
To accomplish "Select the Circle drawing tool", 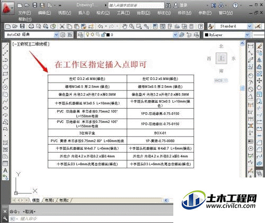I will tap(5, 87).
